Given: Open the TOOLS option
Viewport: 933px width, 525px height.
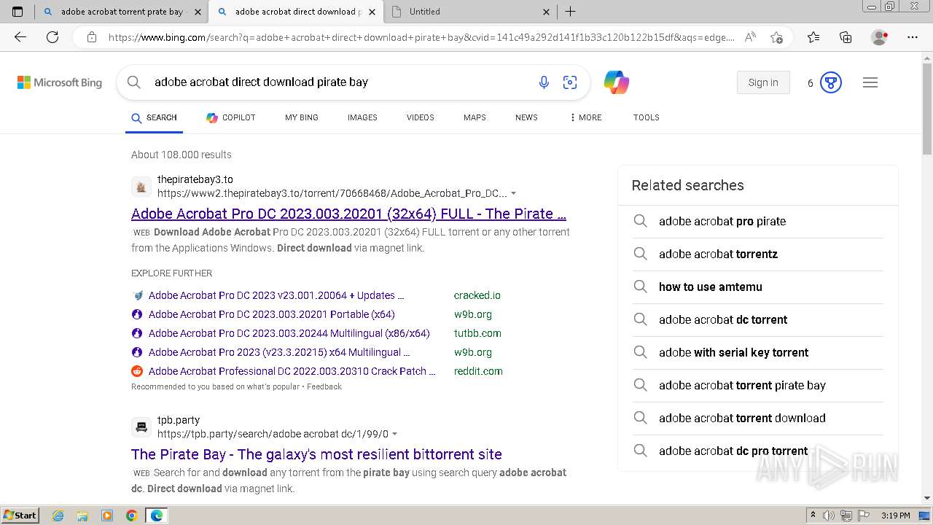Looking at the screenshot, I should pos(647,117).
